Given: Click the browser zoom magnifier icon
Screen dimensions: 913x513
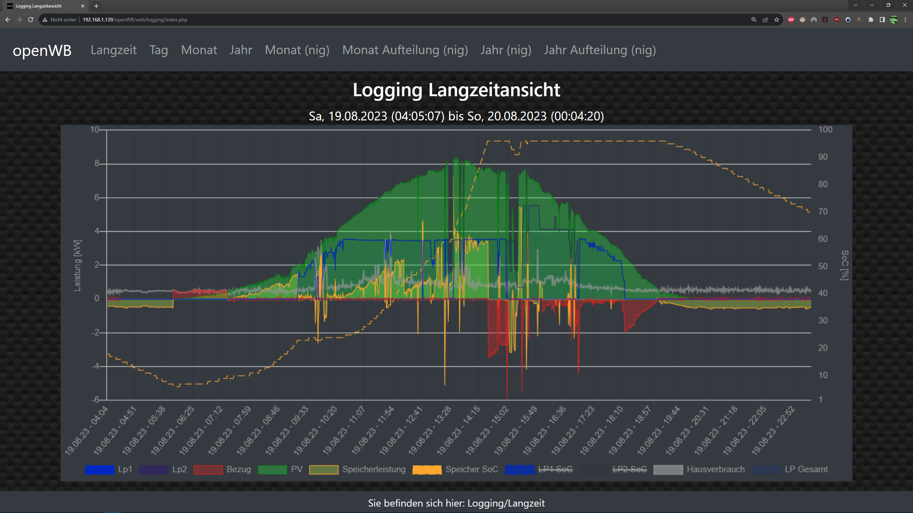Looking at the screenshot, I should tap(754, 20).
